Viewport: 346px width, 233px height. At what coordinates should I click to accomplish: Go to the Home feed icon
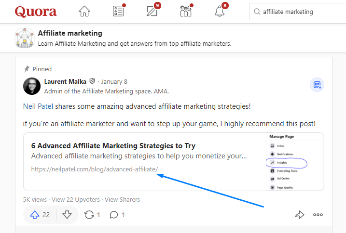(84, 11)
